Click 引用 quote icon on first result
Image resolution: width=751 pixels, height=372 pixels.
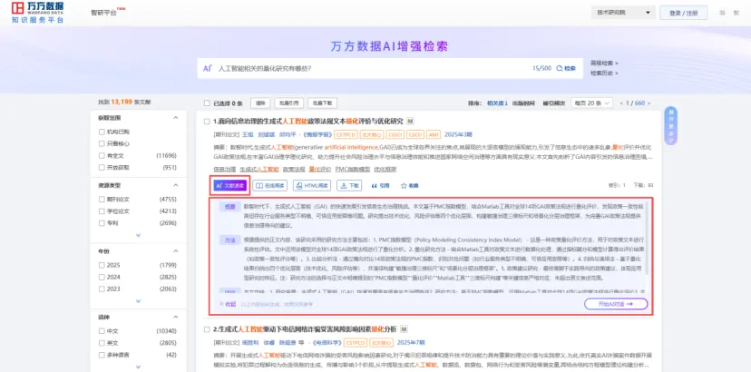[381, 185]
